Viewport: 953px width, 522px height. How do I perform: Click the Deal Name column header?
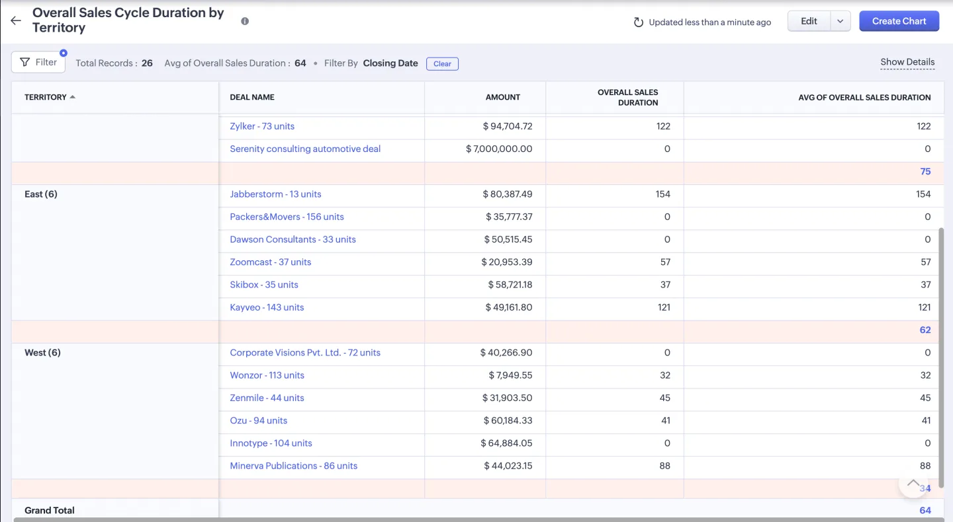click(252, 97)
